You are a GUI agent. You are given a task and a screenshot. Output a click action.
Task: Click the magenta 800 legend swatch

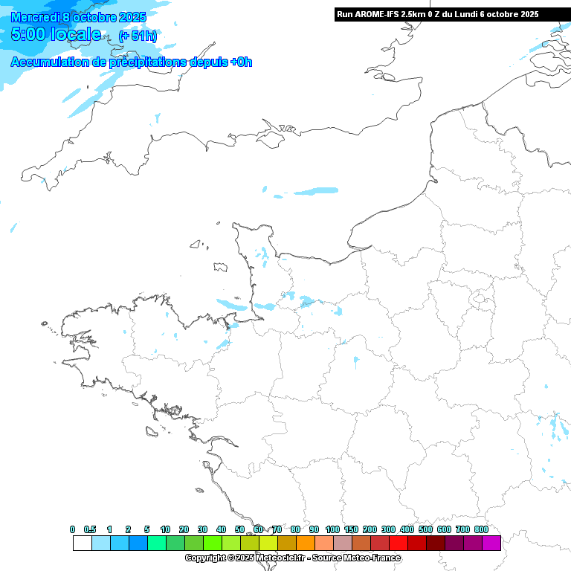[491, 543]
